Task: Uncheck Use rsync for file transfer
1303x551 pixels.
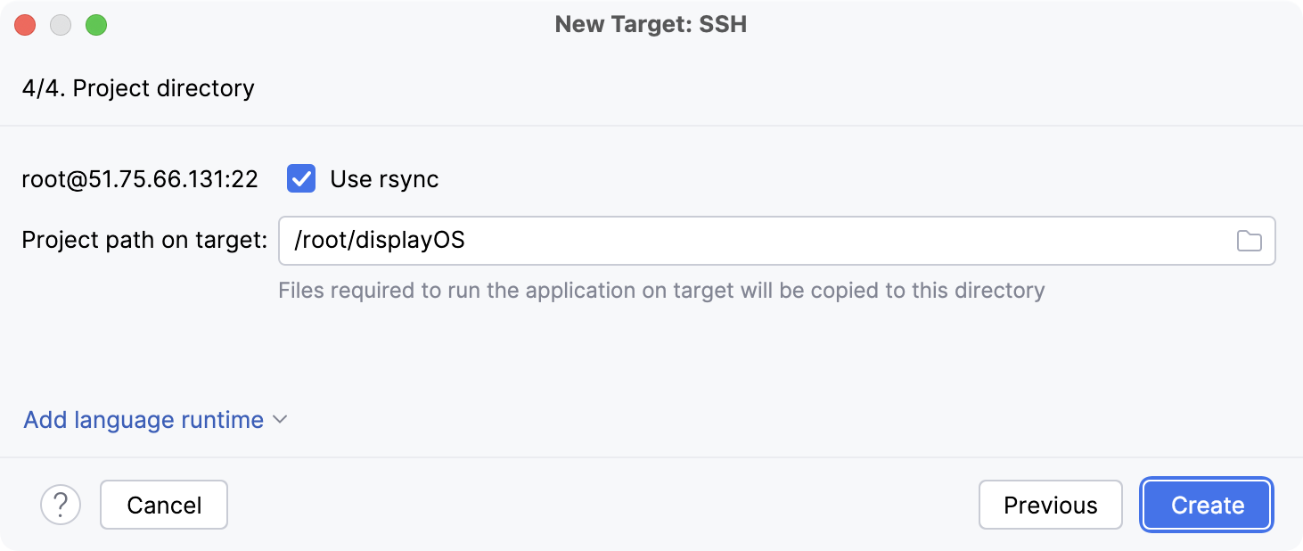Action: 301,179
